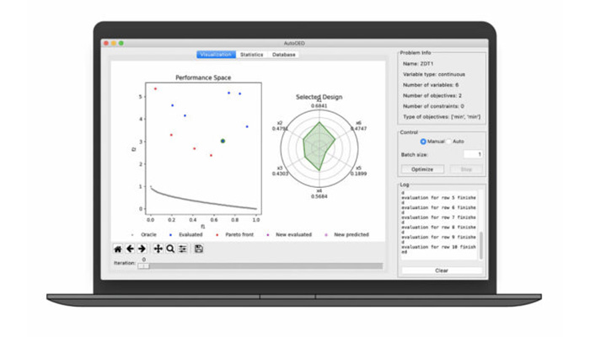
Task: Click the Log panel scrollbar
Action: tap(481, 246)
